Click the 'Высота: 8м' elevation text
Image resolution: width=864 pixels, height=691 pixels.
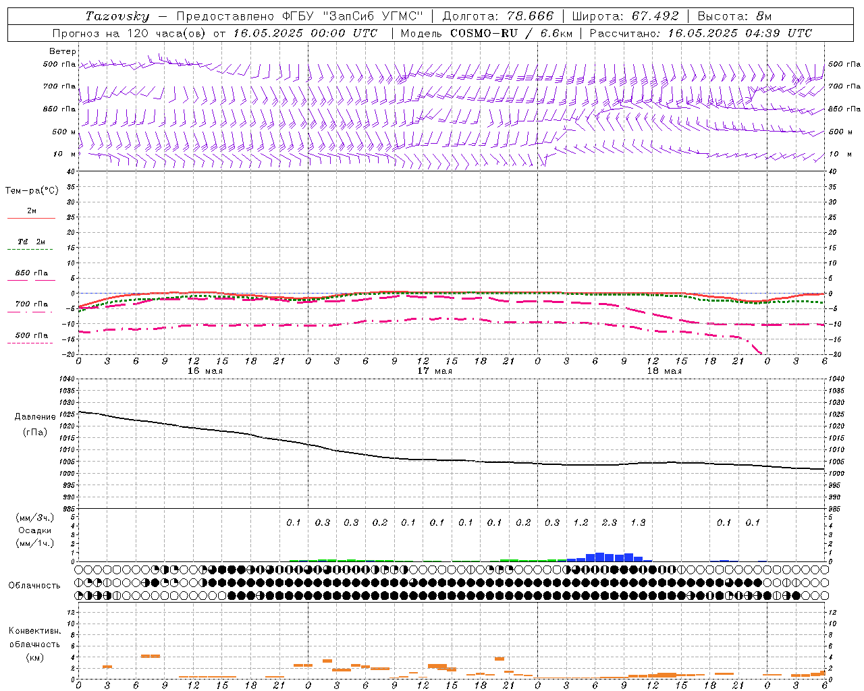(x=734, y=16)
